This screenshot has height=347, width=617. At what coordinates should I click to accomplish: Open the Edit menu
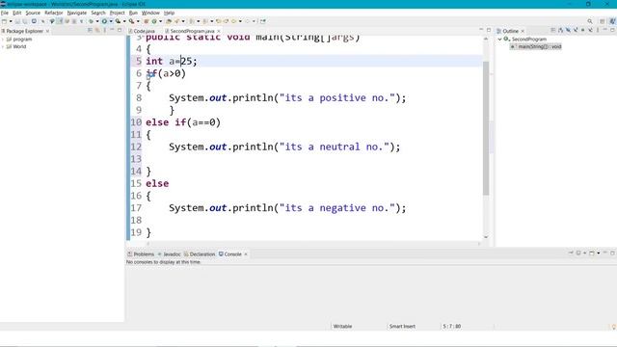click(x=17, y=13)
